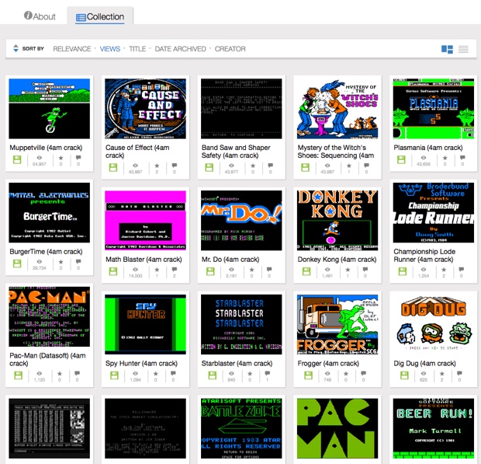Open Championship Lode Runner thumbnail
Screen dimensions: 481x464
(x=434, y=213)
